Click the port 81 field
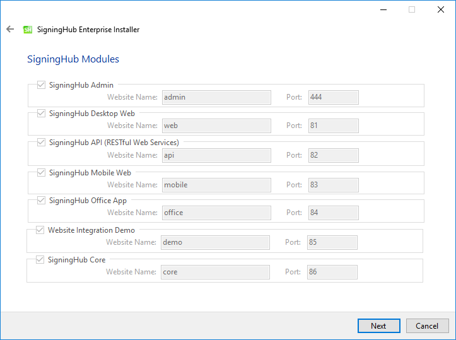Screen dimensions: 456x340 333,126
